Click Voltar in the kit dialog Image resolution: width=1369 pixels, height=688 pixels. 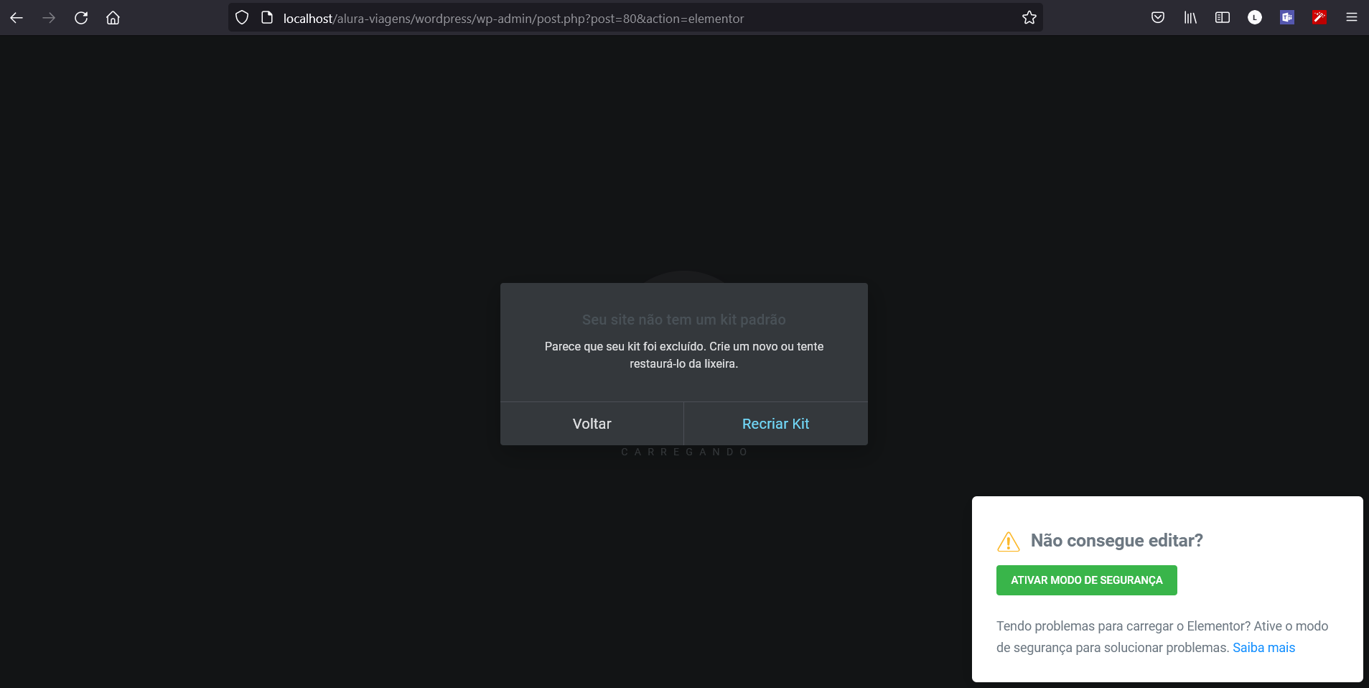(592, 424)
